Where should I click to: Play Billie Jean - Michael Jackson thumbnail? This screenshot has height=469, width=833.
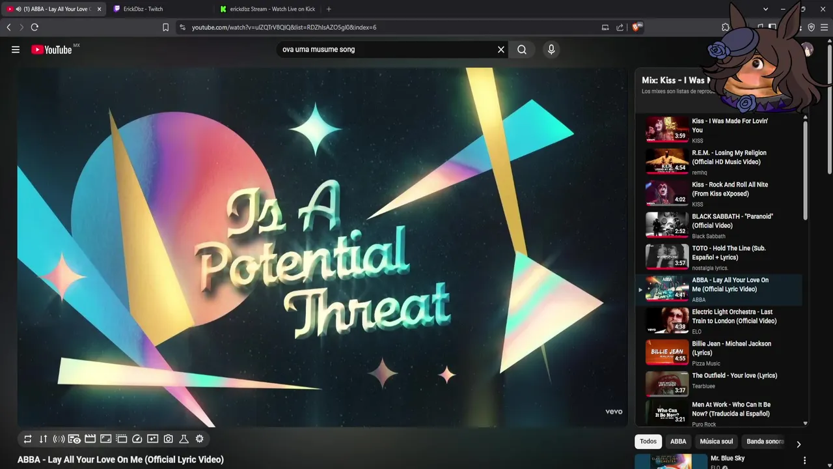coord(666,352)
